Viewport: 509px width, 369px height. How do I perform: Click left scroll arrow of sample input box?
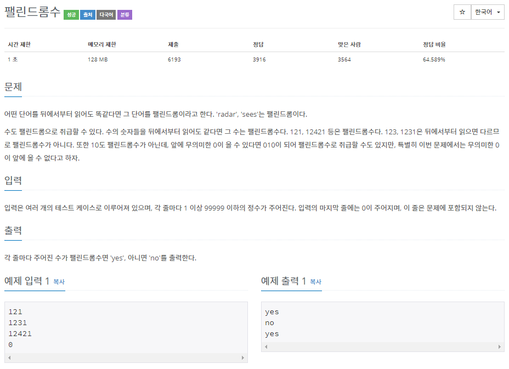9,357
